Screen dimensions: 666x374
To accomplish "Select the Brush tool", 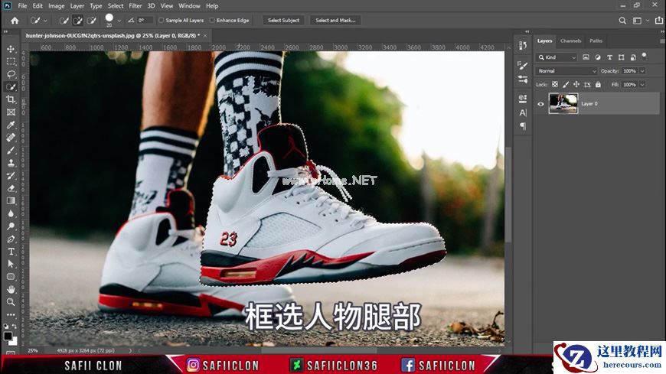I will 11,150.
